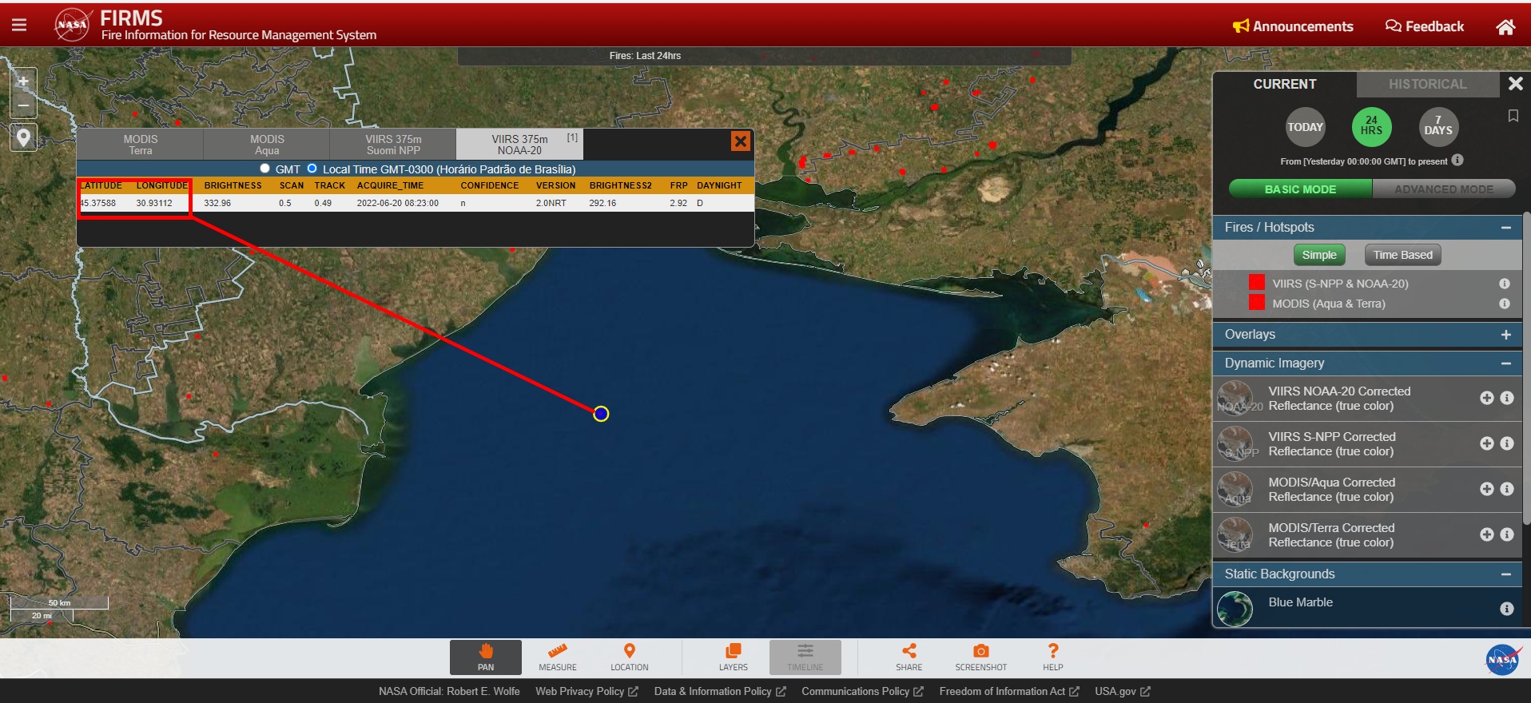Select the VIIRS 375m NOAA-20 tab
This screenshot has width=1531, height=703.
(x=519, y=145)
